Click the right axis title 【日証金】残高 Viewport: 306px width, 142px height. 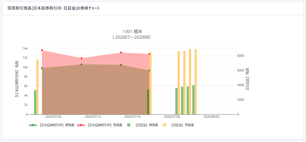[247, 79]
